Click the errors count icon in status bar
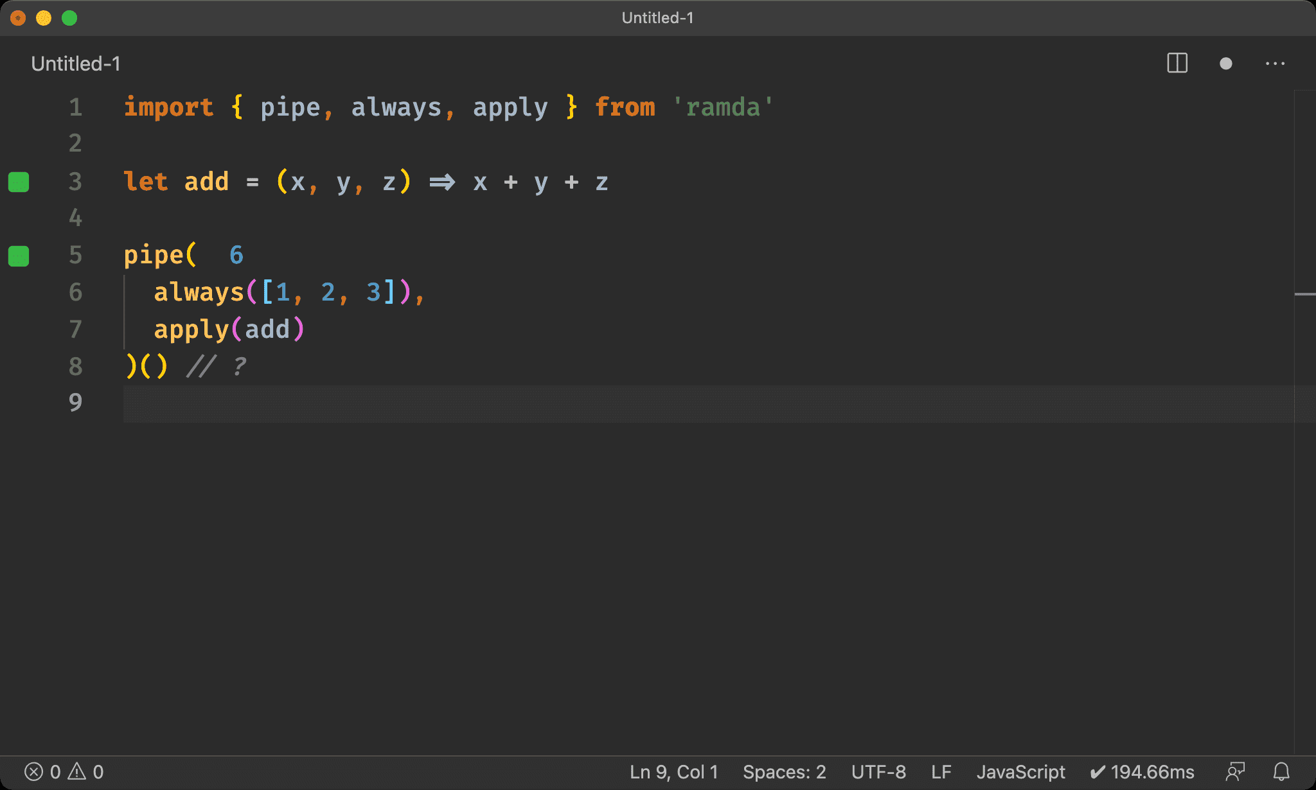This screenshot has width=1316, height=790. 34,771
